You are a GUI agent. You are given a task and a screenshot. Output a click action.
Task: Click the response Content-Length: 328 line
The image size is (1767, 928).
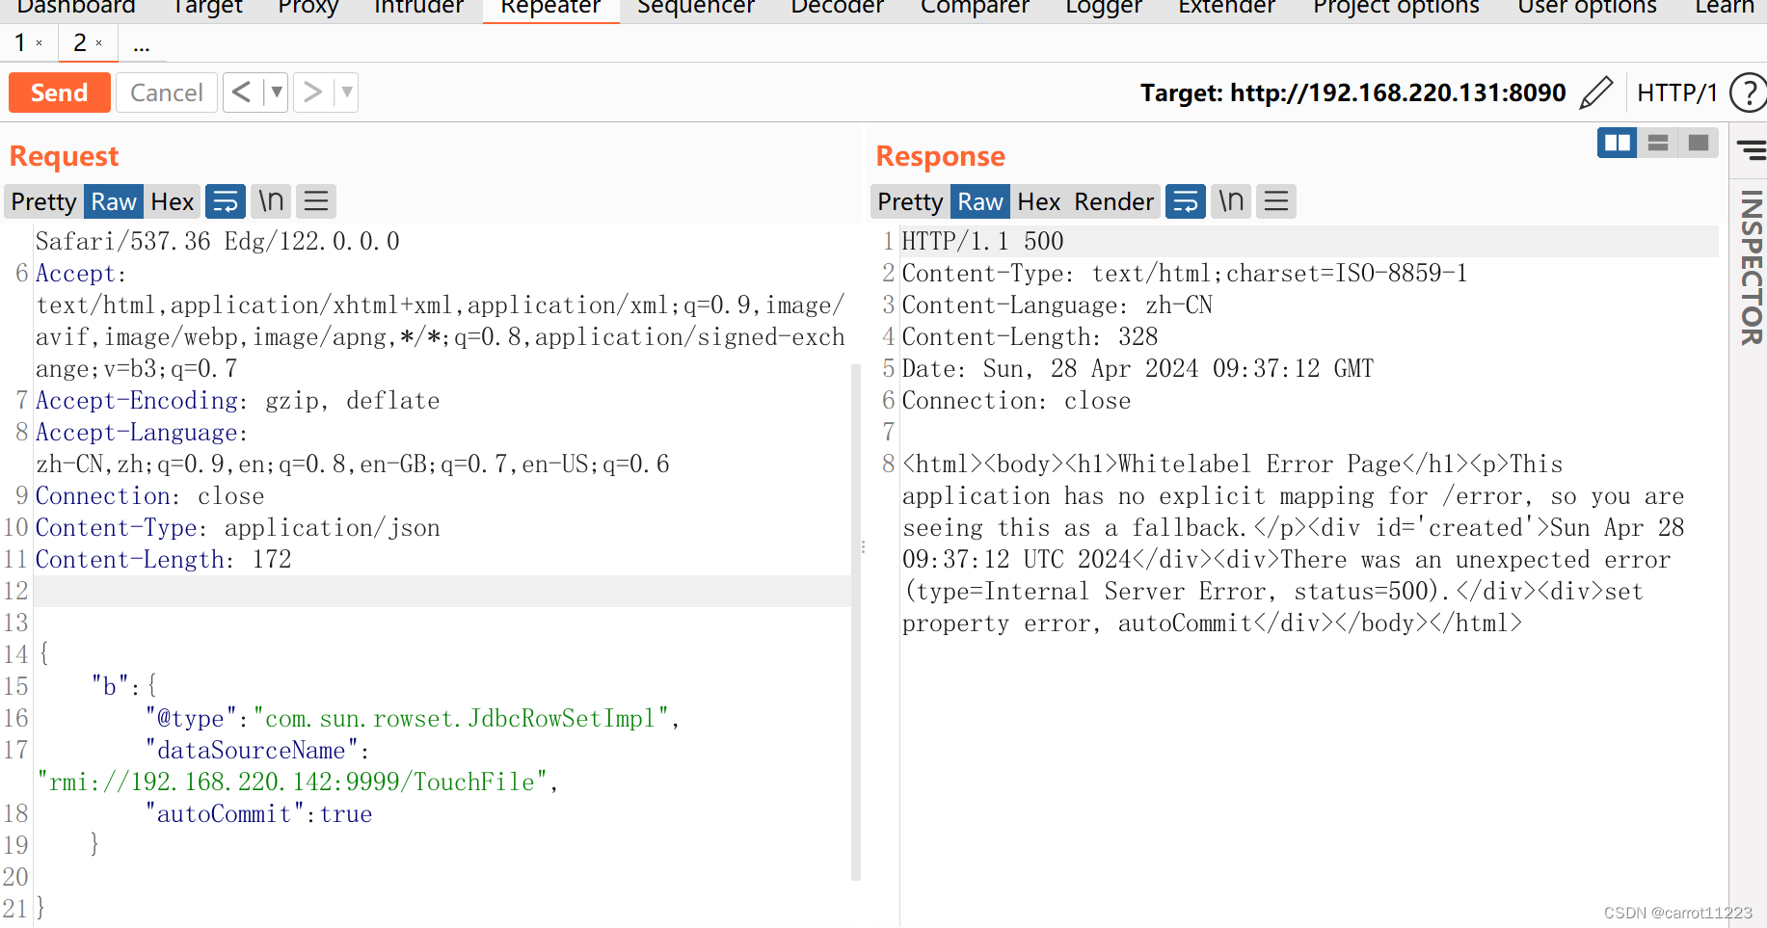1030,337
